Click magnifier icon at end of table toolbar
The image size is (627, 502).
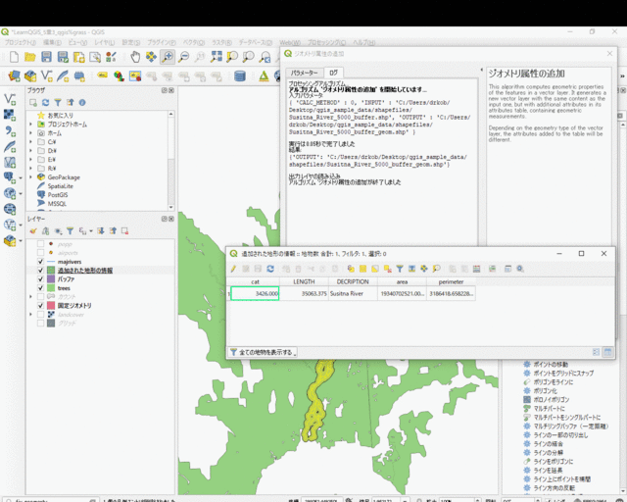tap(520, 269)
